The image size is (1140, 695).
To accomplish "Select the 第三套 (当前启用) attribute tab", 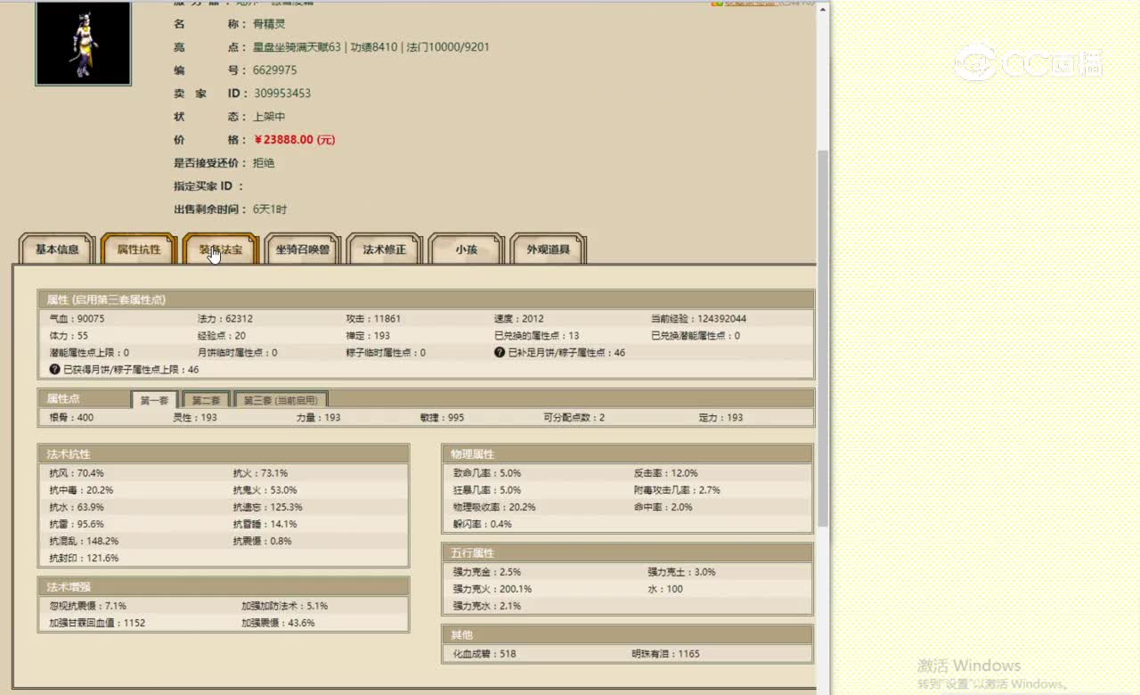I will 281,400.
